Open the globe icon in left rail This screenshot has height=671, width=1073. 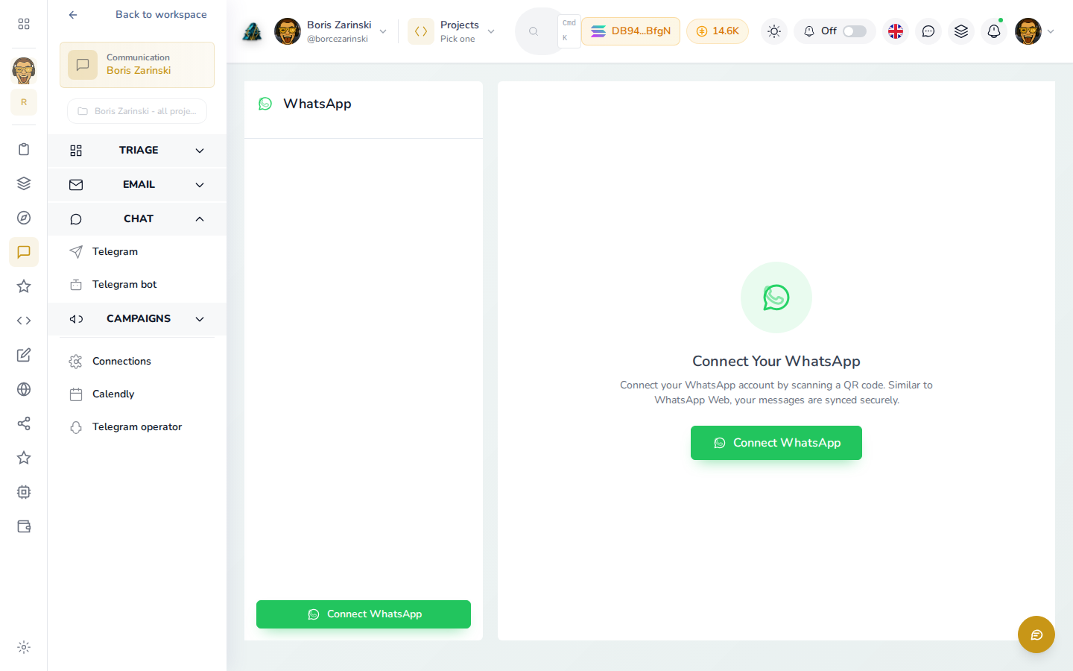(24, 389)
